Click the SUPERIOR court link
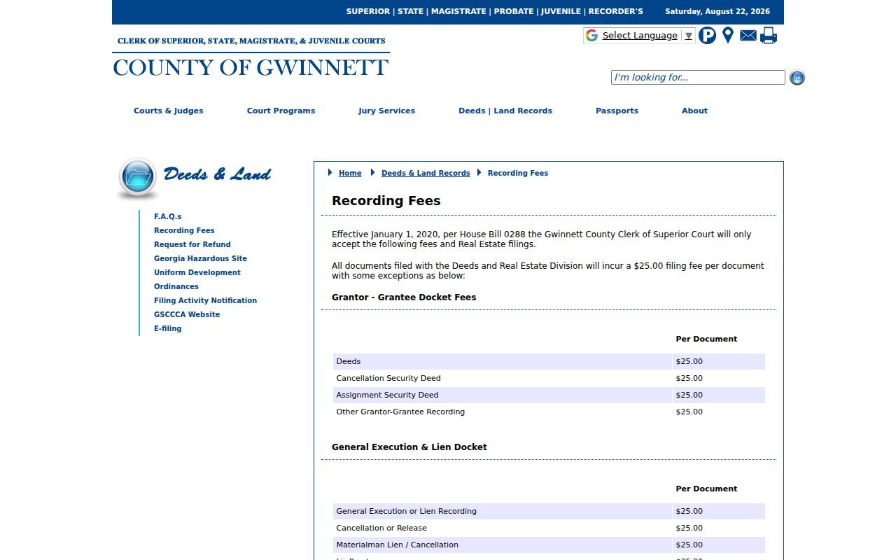Screen dimensions: 896x560 point(368,11)
